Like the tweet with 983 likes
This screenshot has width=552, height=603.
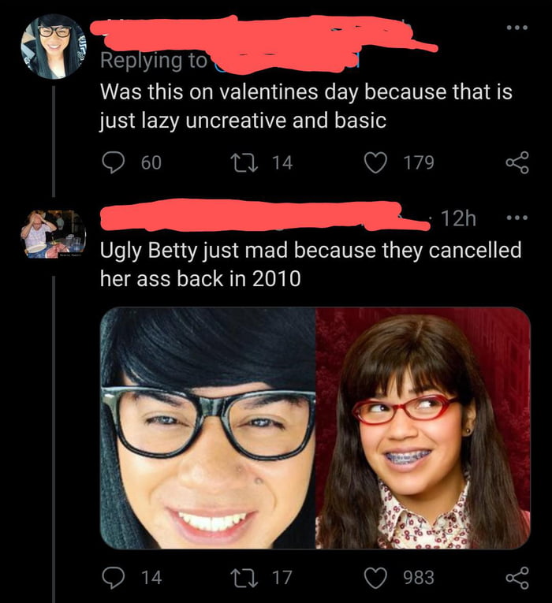[376, 577]
